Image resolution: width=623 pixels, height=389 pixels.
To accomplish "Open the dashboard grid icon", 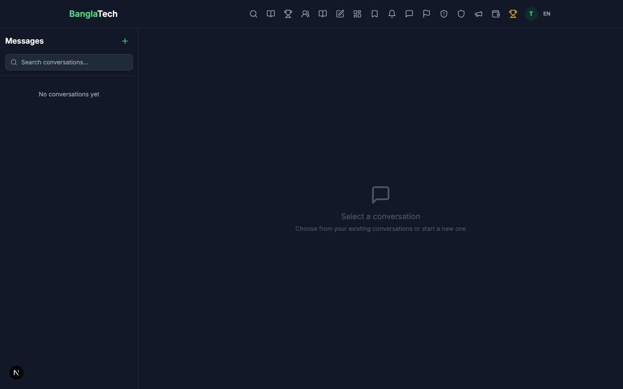I will tap(357, 14).
